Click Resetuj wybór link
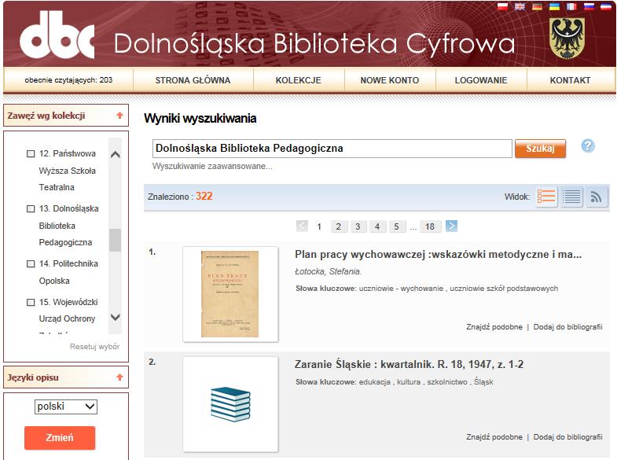This screenshot has width=617, height=460. coord(94,346)
